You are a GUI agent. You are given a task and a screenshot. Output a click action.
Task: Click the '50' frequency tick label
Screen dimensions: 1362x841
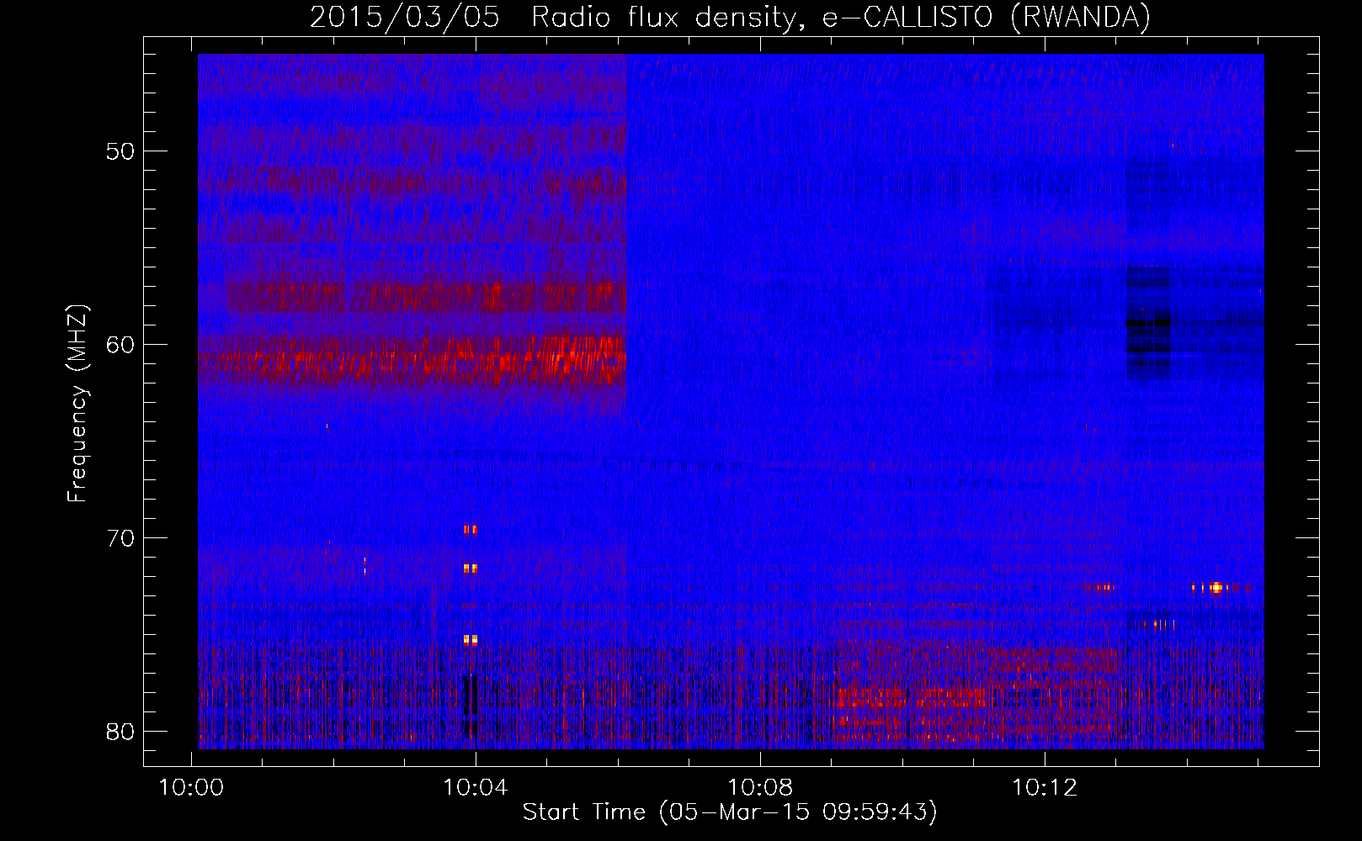(120, 151)
